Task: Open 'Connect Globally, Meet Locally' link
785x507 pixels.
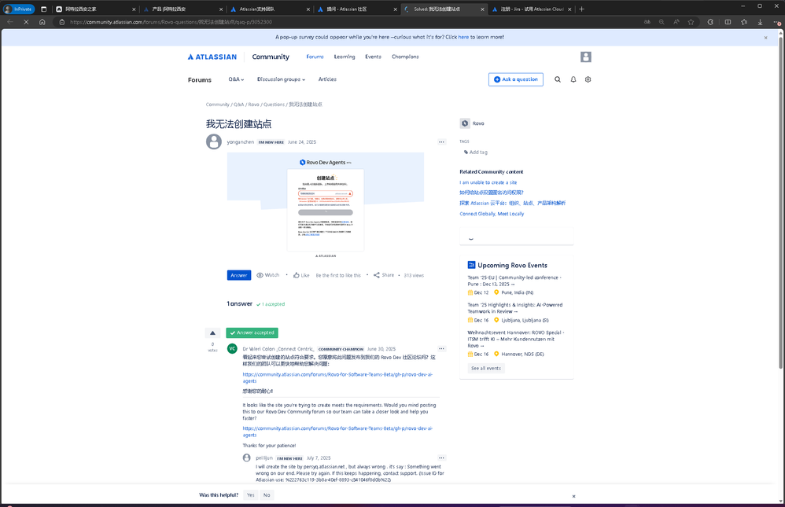Action: point(492,215)
